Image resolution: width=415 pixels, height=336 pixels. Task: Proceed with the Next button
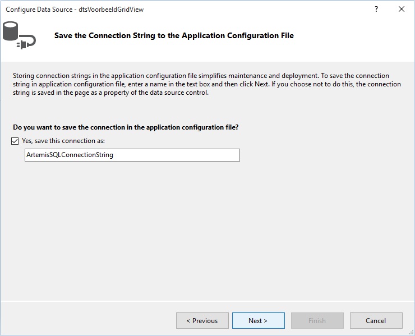259,321
